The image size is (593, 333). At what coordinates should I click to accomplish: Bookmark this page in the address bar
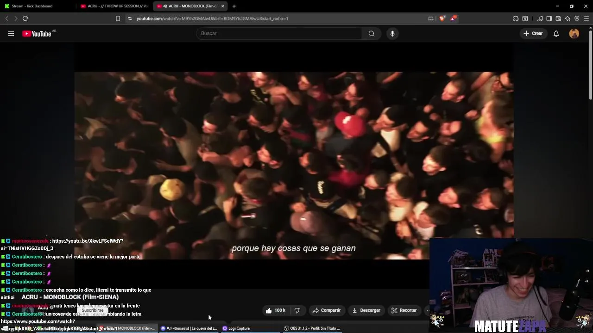coord(118,18)
